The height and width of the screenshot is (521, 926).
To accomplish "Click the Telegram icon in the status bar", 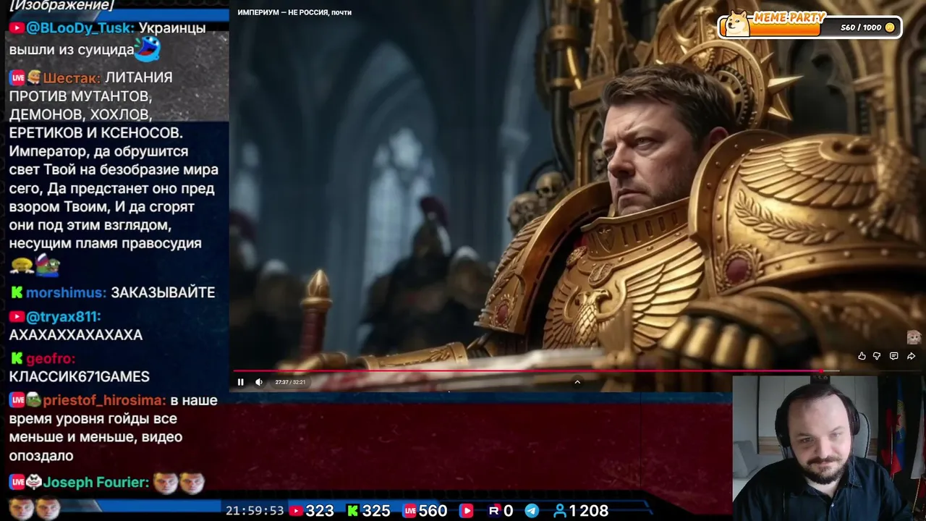I will 532,511.
